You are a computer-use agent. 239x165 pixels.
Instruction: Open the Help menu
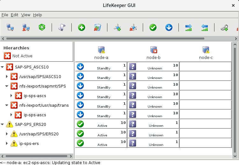[38, 15]
